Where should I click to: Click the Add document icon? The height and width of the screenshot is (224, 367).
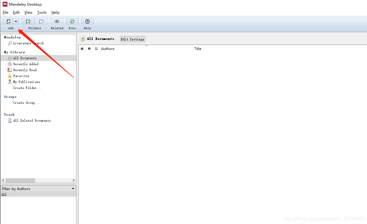[x=8, y=21]
